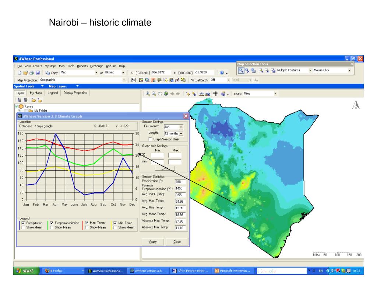Click the grid icon in the map toolbar
This screenshot has width=377, height=283.
point(215,94)
